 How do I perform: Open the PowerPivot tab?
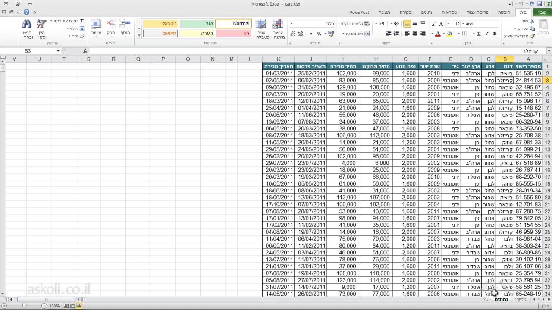coord(359,12)
